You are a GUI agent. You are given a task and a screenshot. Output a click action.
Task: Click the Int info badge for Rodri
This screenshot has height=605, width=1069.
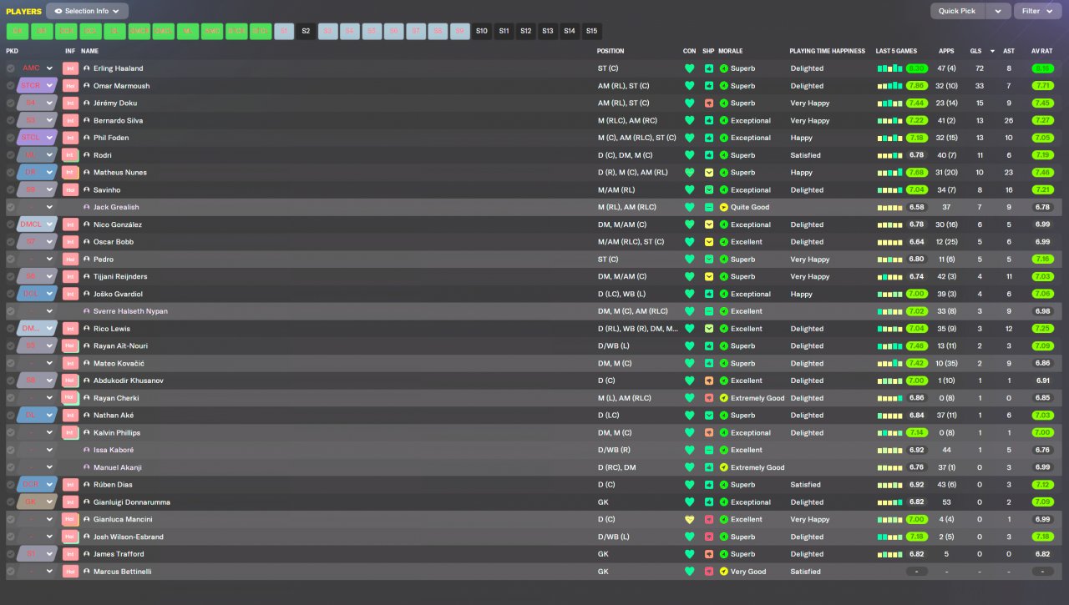pyautogui.click(x=70, y=155)
